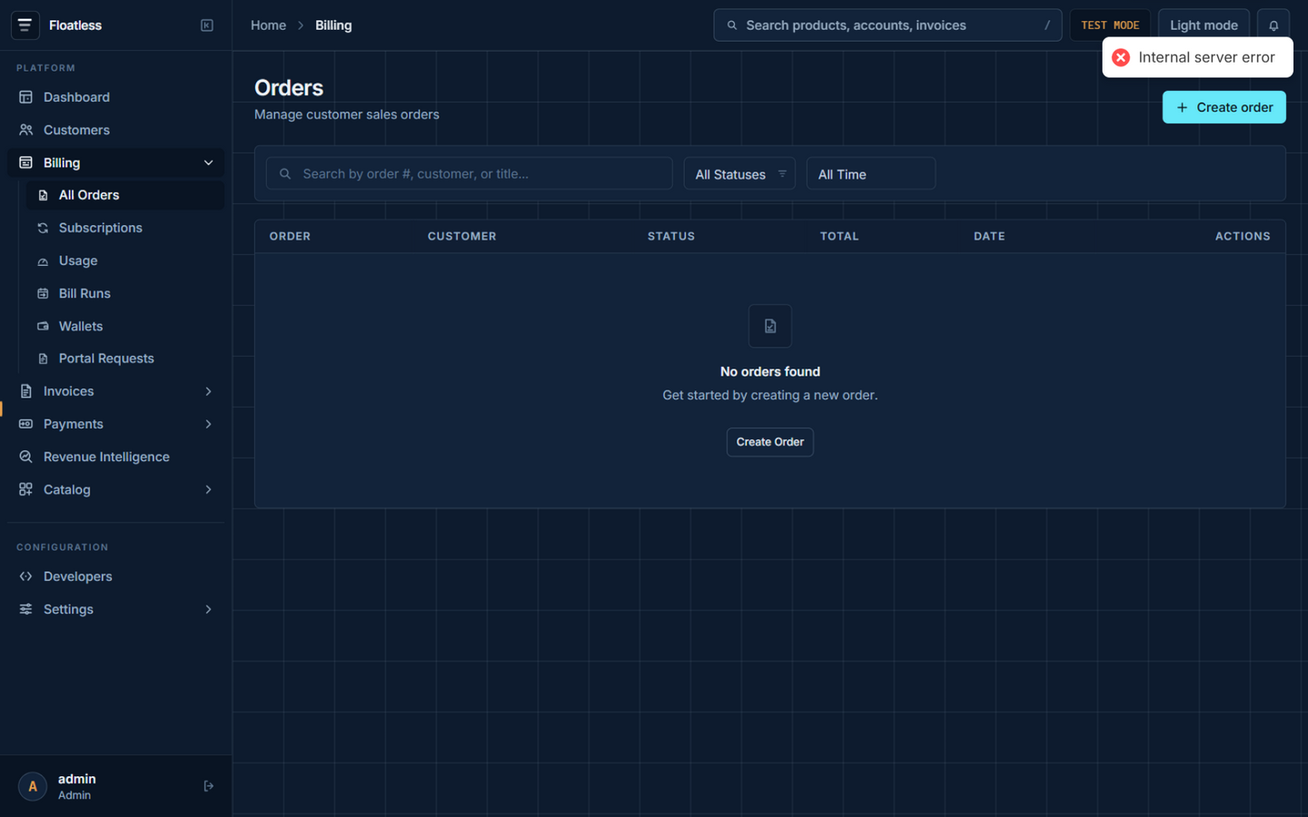The height and width of the screenshot is (817, 1308).
Task: Focus the global products search bar
Action: click(887, 25)
